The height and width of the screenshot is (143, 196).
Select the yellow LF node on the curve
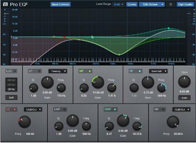pos(54,37)
